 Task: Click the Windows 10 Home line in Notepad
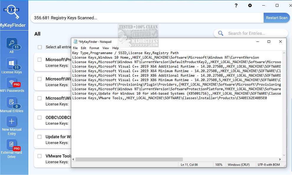click(x=165, y=57)
